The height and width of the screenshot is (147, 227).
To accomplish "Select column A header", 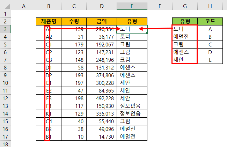I will [24, 6].
